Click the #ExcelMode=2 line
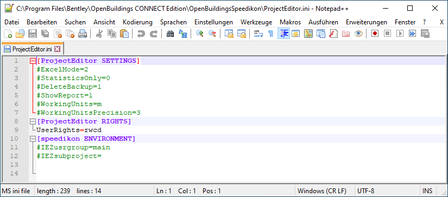 tap(62, 69)
